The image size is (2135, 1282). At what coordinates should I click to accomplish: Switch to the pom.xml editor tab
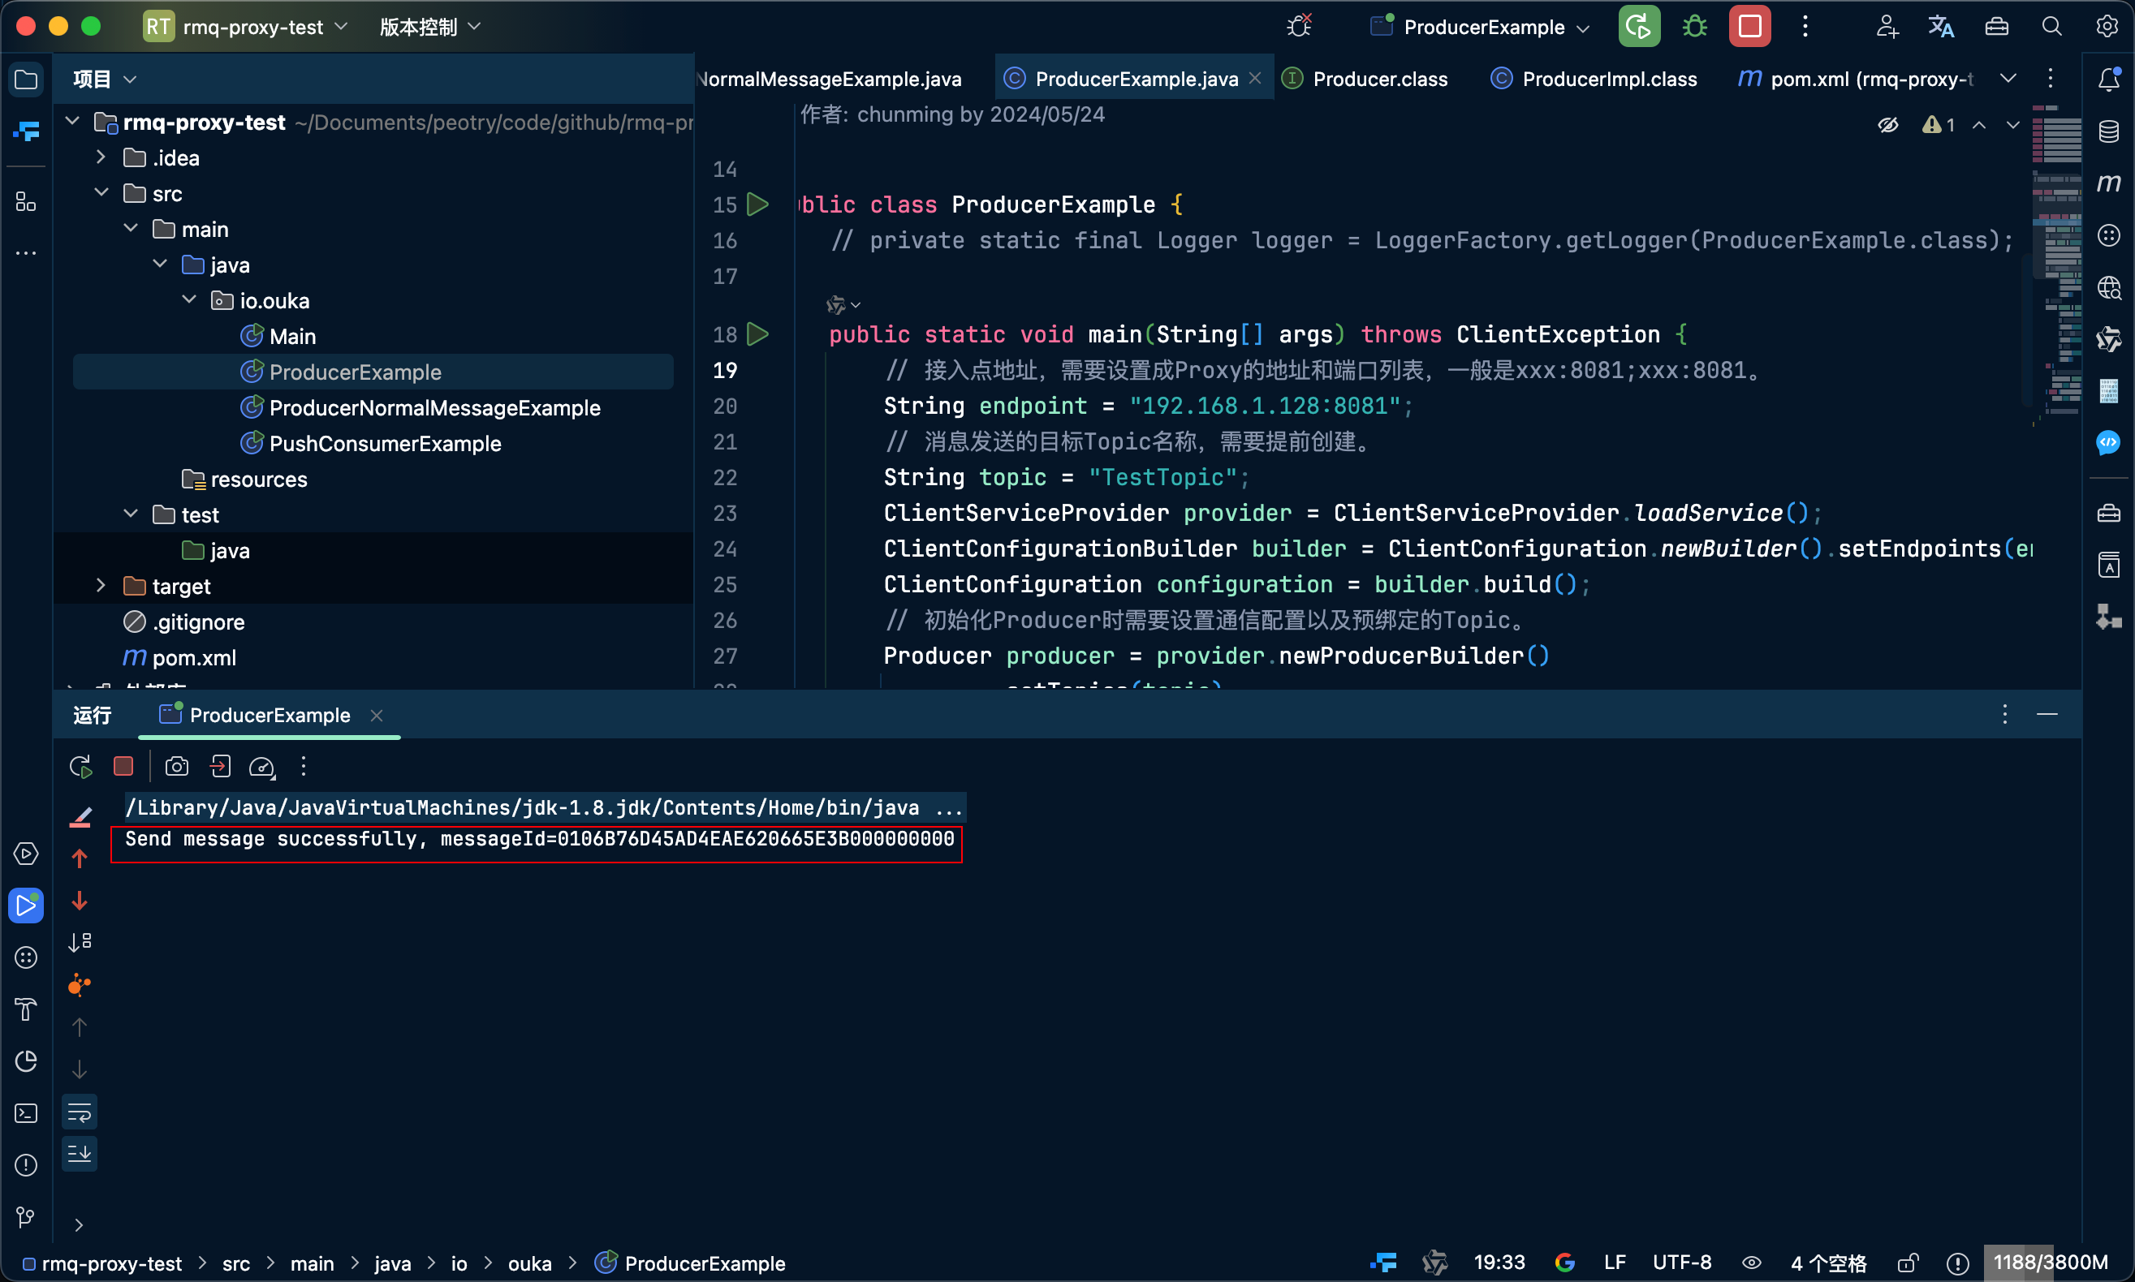(1857, 79)
